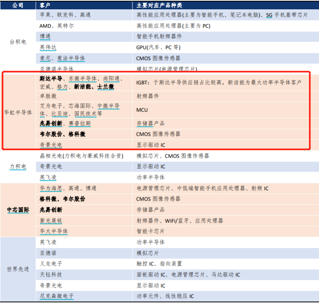The height and width of the screenshot is (303, 319).
Task: Click the 赛普拉斯 customer name
Action: click(80, 123)
